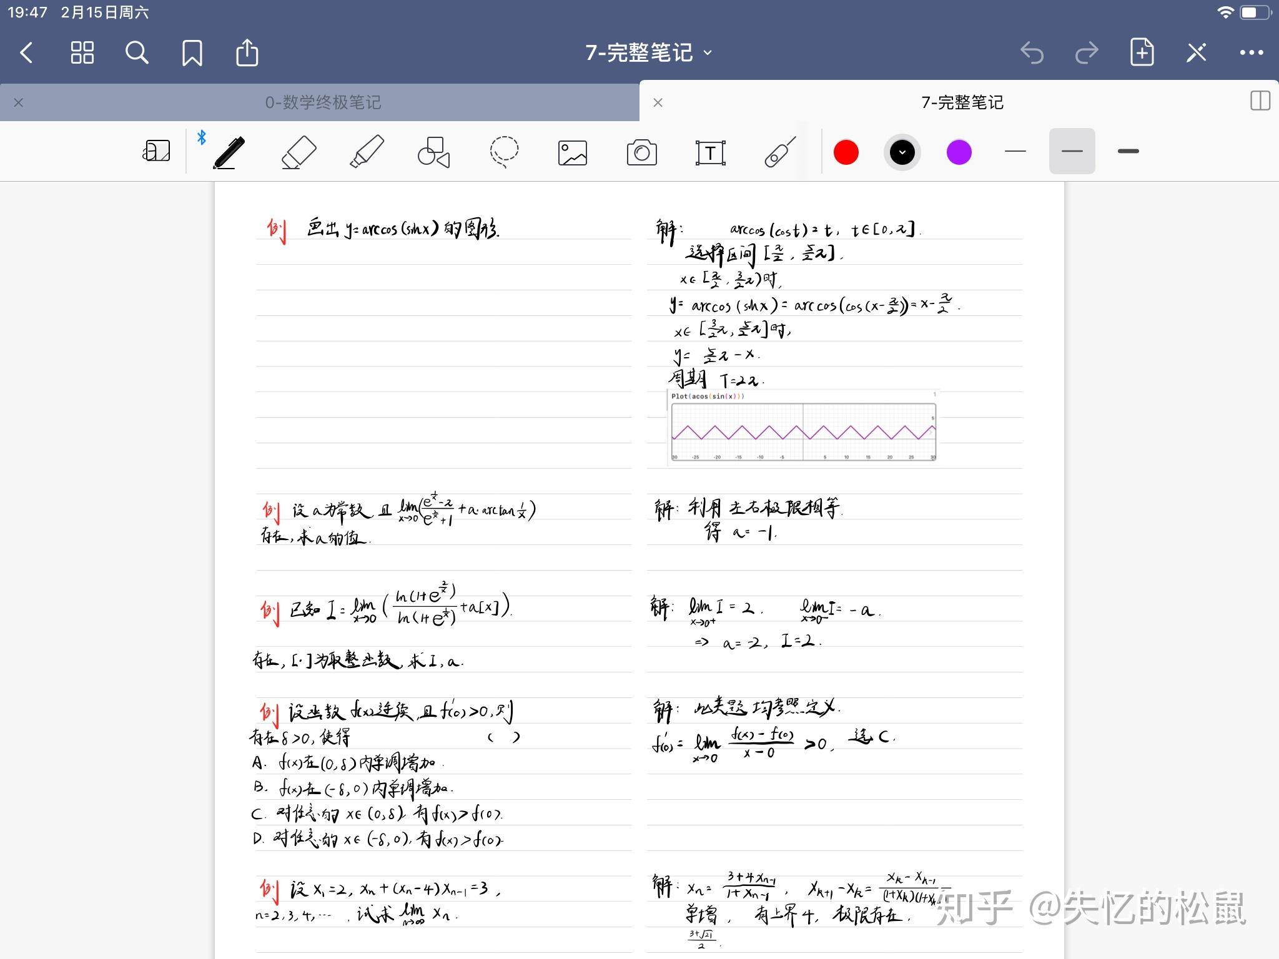Select the Lasso selection tool
Viewport: 1279px width, 959px height.
click(x=503, y=152)
